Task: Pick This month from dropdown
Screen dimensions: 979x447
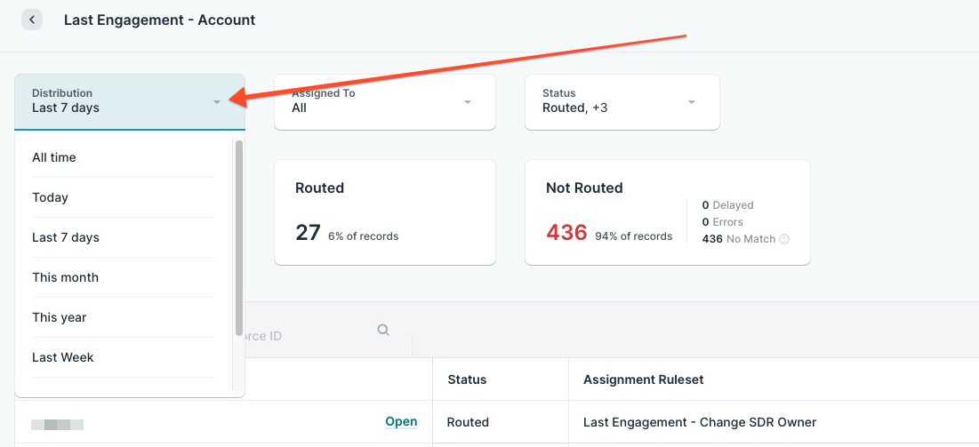Action: 66,277
